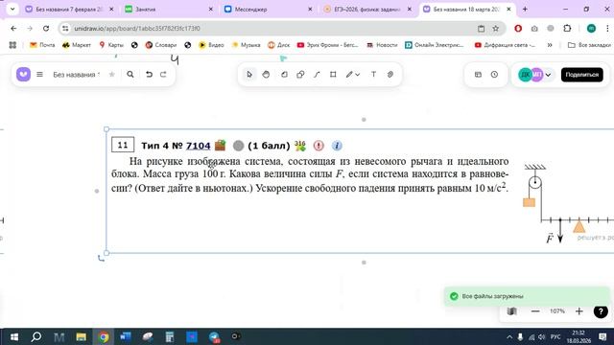Open the Диск bookmark
Image resolution: width=614 pixels, height=345 pixels.
point(279,45)
